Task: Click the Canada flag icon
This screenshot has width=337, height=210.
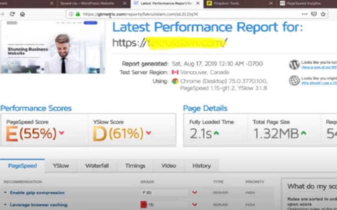Action: pos(175,72)
